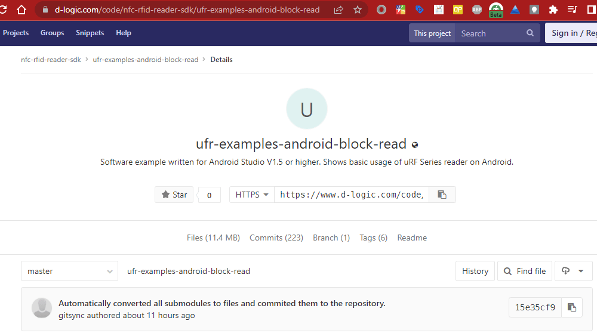
Task: Bookmark this page with the star icon
Action: click(358, 10)
